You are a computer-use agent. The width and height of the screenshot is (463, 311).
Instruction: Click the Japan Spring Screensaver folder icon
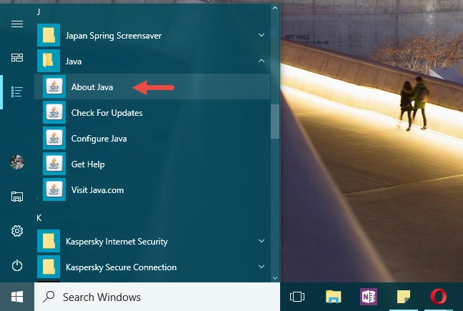click(x=49, y=35)
